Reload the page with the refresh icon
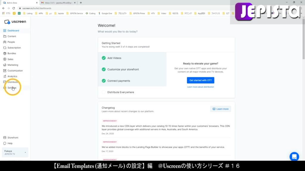The image size is (305, 171). (14, 8)
